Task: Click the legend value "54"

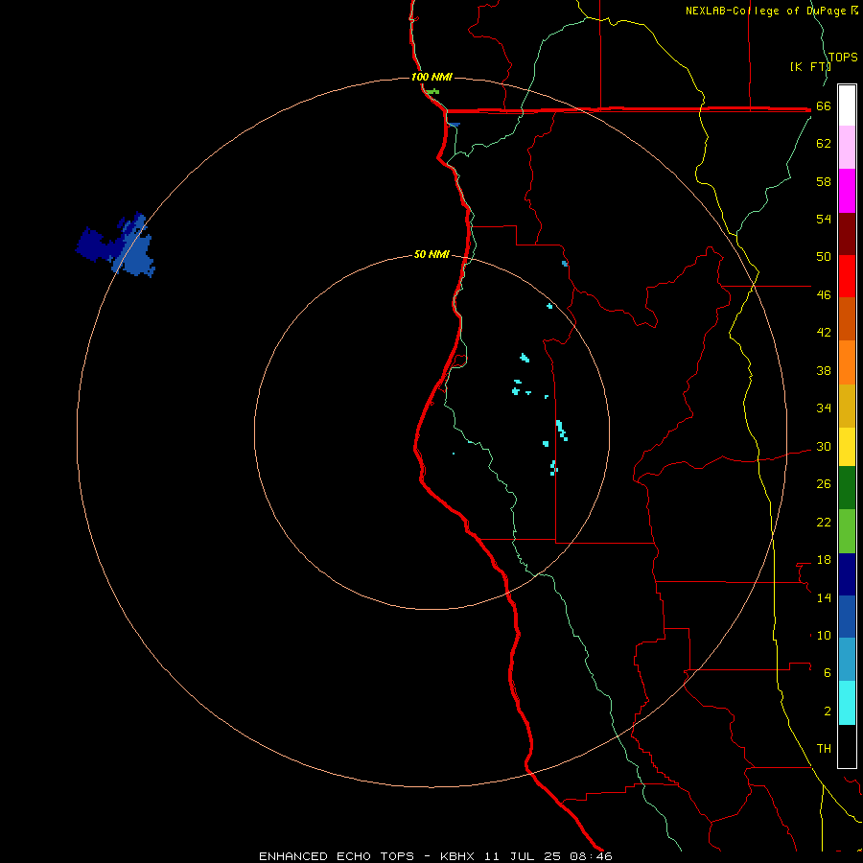Action: [824, 219]
